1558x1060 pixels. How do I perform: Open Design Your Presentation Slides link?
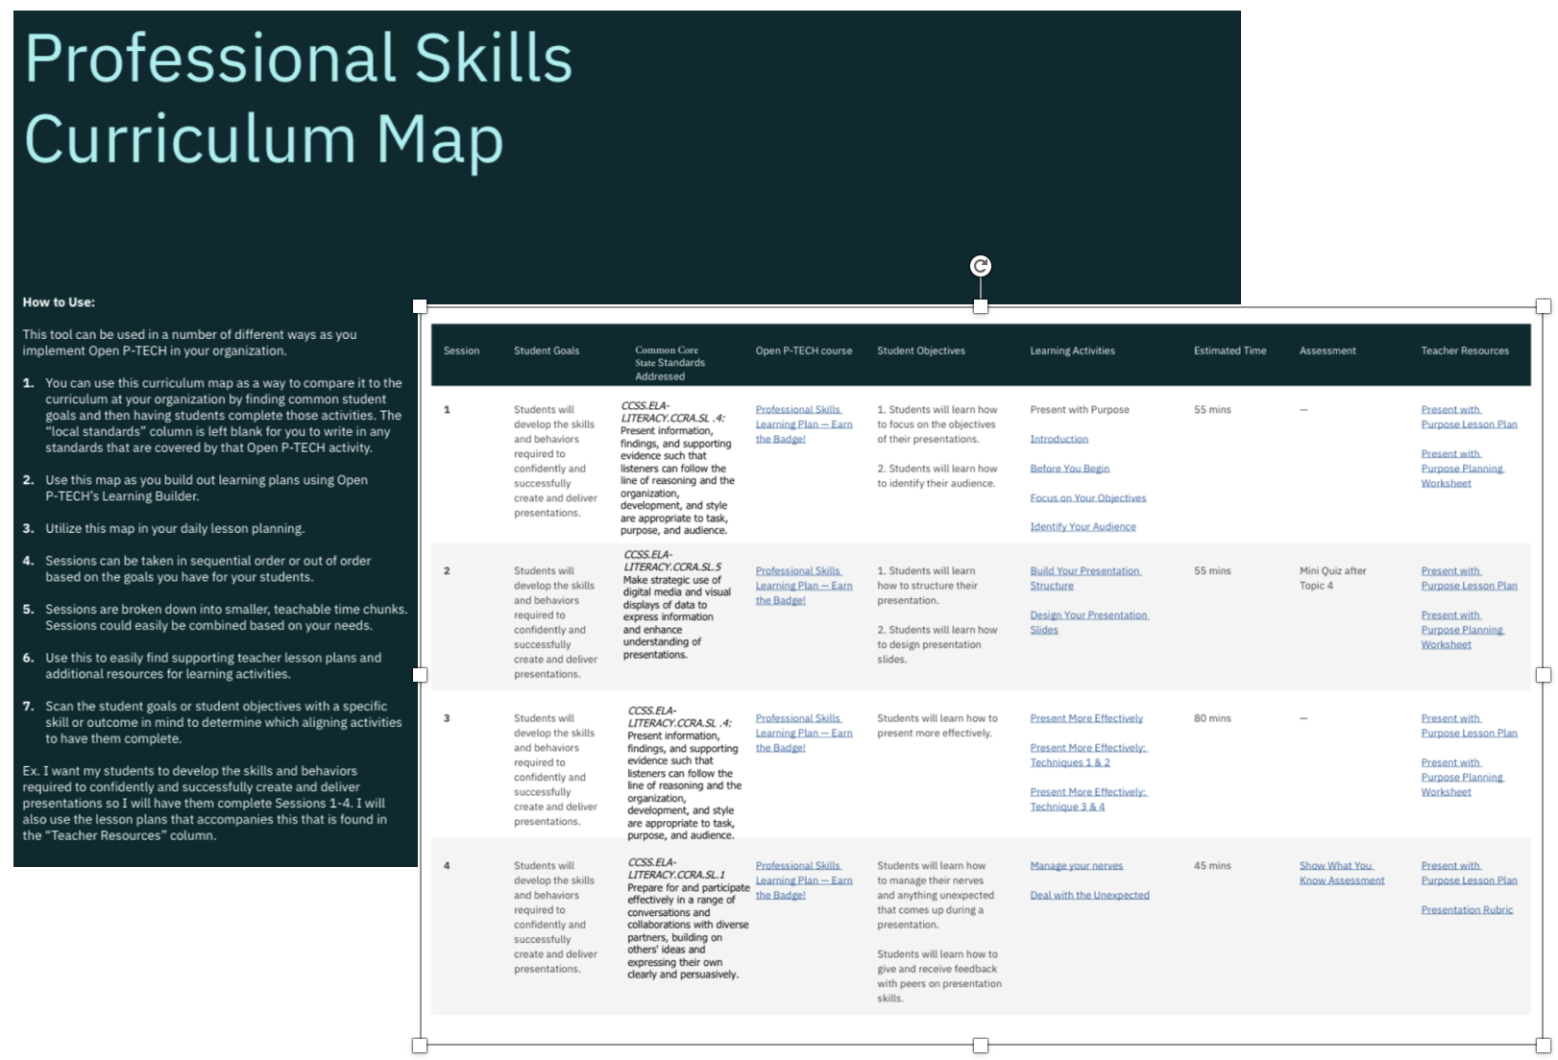1088,622
